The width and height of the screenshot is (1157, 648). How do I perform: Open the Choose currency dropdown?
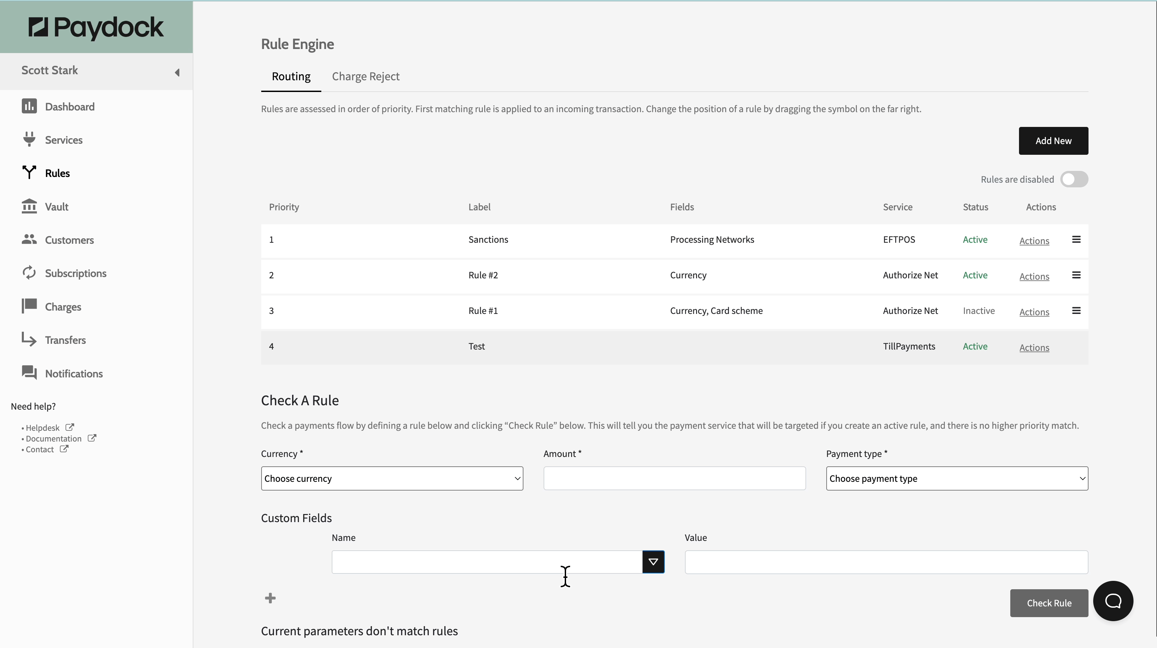[392, 478]
